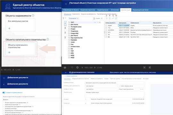This screenshot has width=173, height=115.
Task: Click the arrow in Объекты капитального строительства card
Action: tap(9, 52)
